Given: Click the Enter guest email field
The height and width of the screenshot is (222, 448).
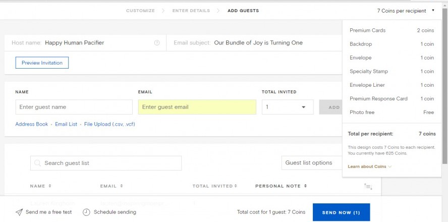Looking at the screenshot, I should [197, 107].
